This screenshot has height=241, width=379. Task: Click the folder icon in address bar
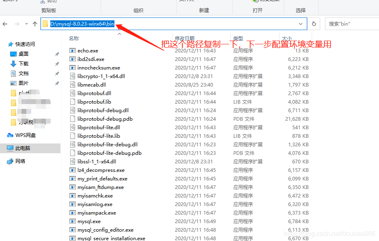45,24
